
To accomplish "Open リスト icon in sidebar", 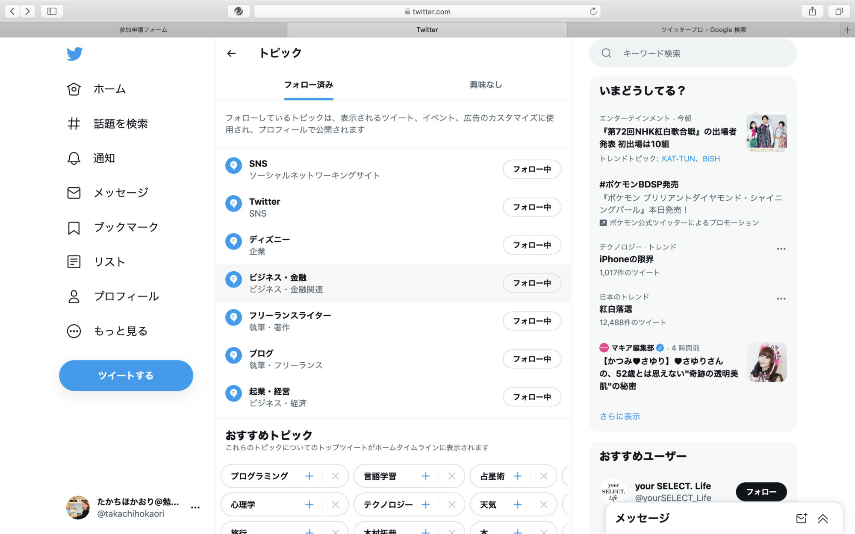I will click(x=74, y=261).
